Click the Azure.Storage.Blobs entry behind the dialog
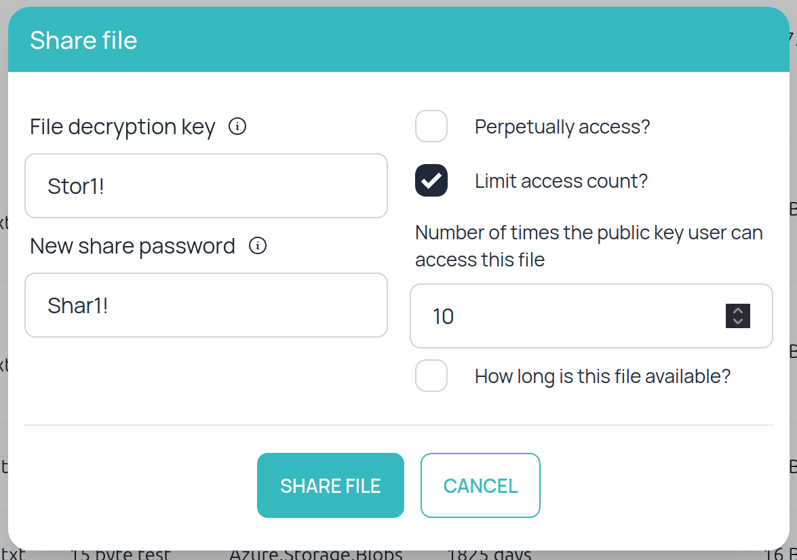 316,555
